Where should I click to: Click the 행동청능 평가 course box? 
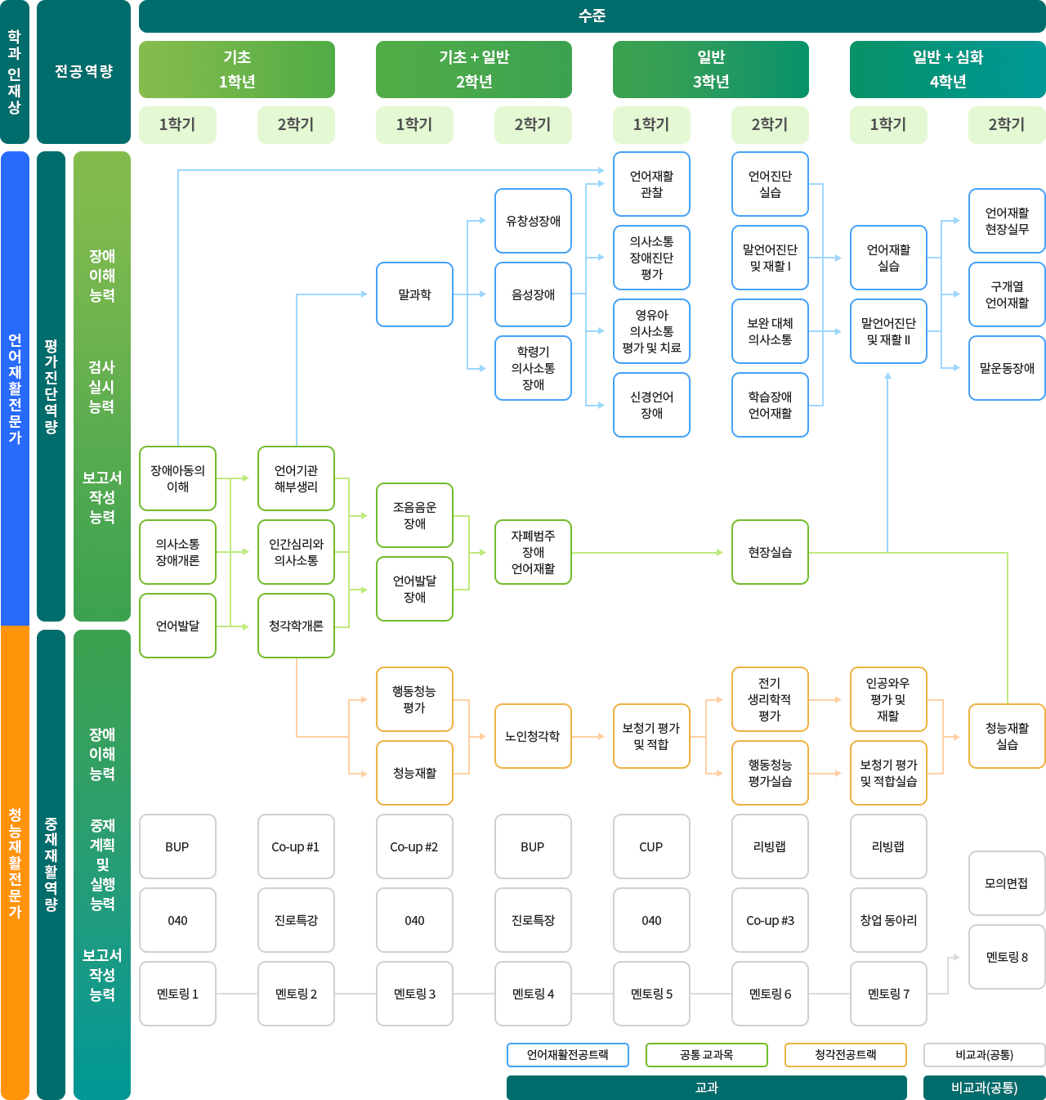[414, 699]
